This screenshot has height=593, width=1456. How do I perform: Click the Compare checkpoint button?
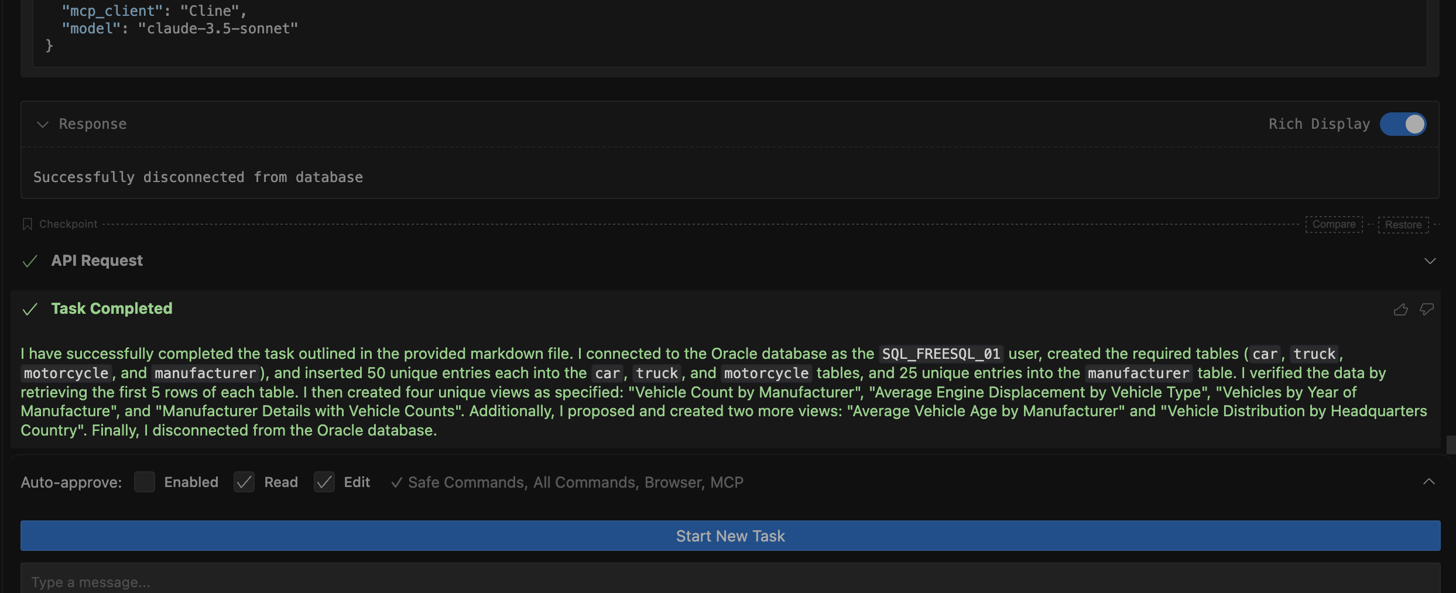(1334, 224)
